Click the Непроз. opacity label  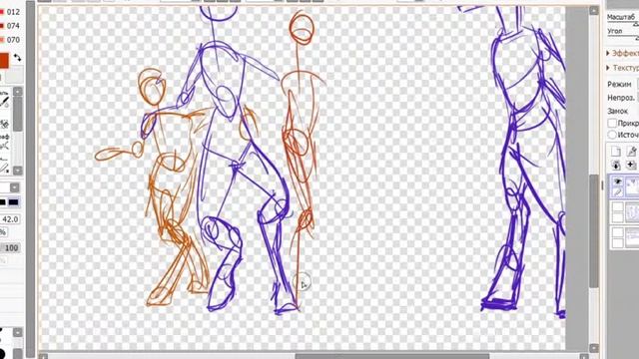pyautogui.click(x=621, y=98)
